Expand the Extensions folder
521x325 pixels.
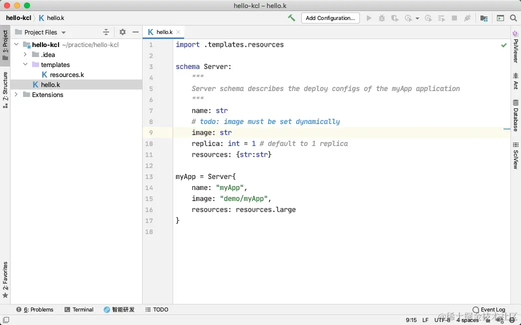tap(16, 94)
